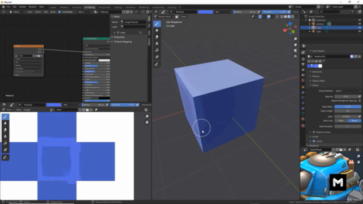This screenshot has width=363, height=204.
Task: Select the Annotate tool in the image editor toolbar
Action: (5, 158)
